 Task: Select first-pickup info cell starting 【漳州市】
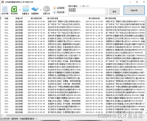point(65,44)
